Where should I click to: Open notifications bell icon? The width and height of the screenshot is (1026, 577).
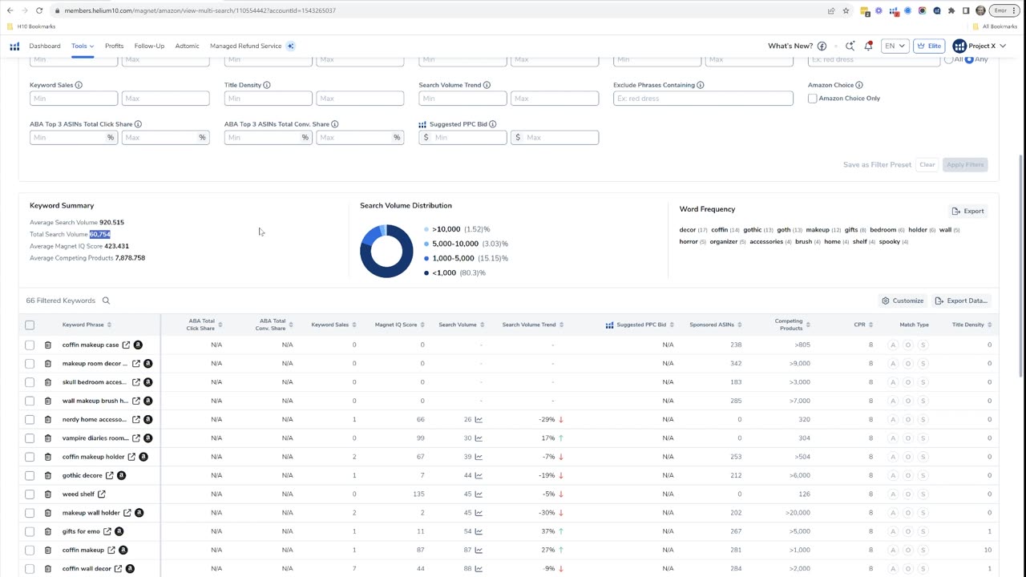point(868,46)
